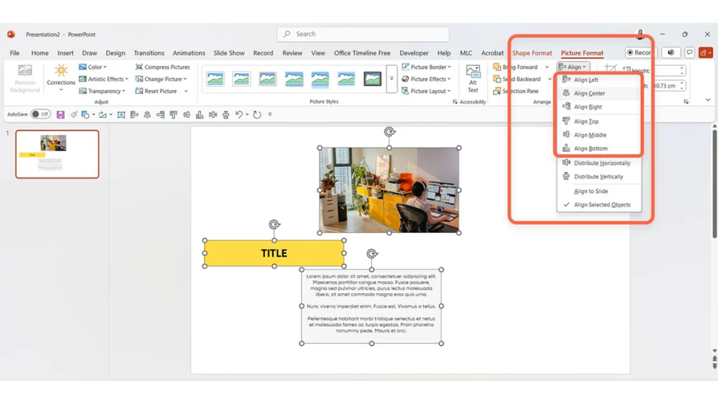This screenshot has width=718, height=404.
Task: Open the Picture Format tab
Action: [582, 53]
